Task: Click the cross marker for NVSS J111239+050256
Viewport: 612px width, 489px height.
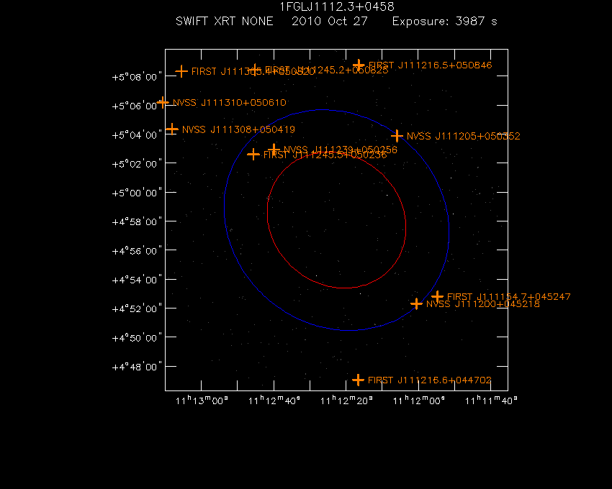Action: coord(274,150)
